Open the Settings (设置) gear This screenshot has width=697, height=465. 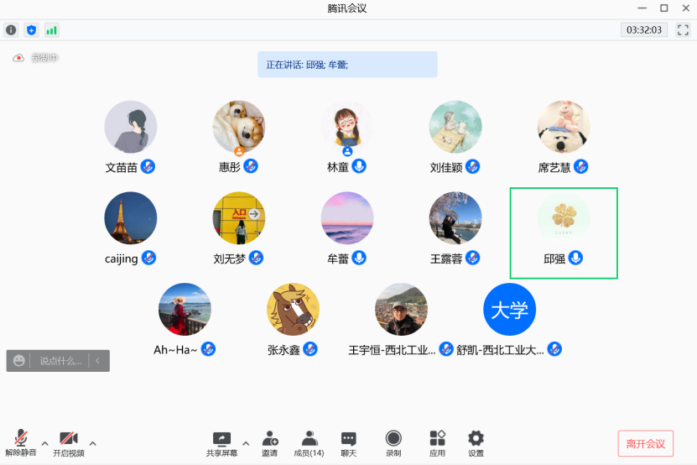pos(476,442)
